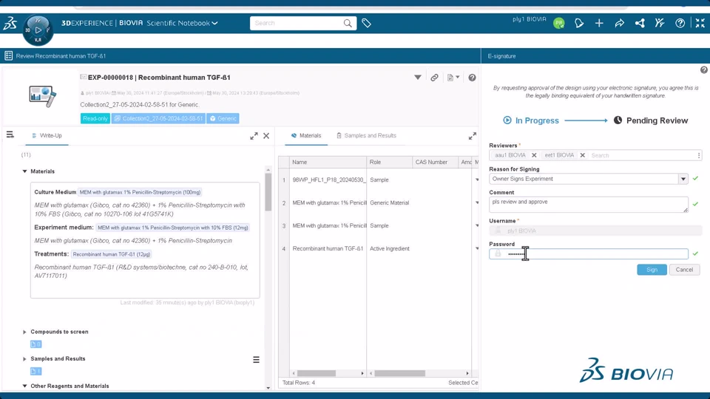
Task: Open the tools icon next to help
Action: coord(660,23)
